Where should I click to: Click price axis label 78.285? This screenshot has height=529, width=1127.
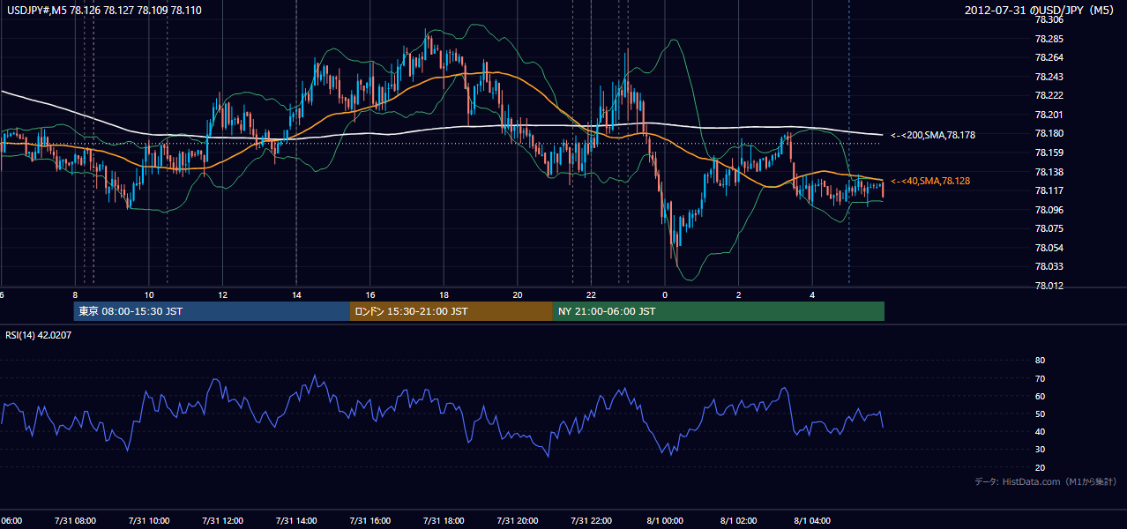point(1049,39)
